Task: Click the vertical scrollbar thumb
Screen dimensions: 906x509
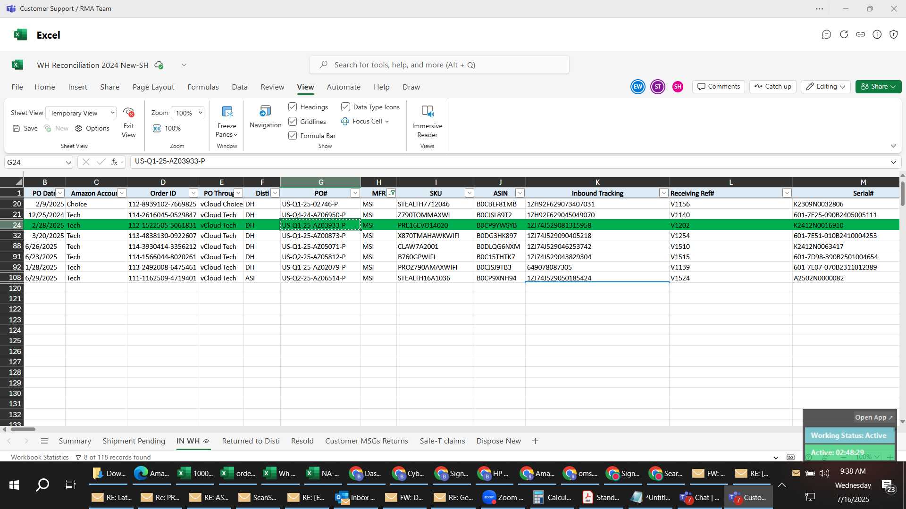Action: [x=902, y=193]
